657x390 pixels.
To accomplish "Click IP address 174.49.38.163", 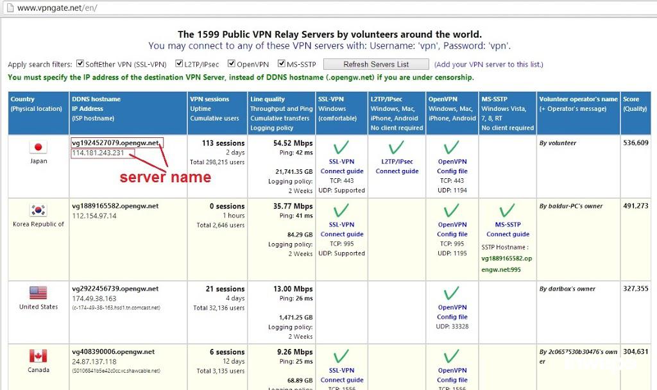I will (x=94, y=299).
